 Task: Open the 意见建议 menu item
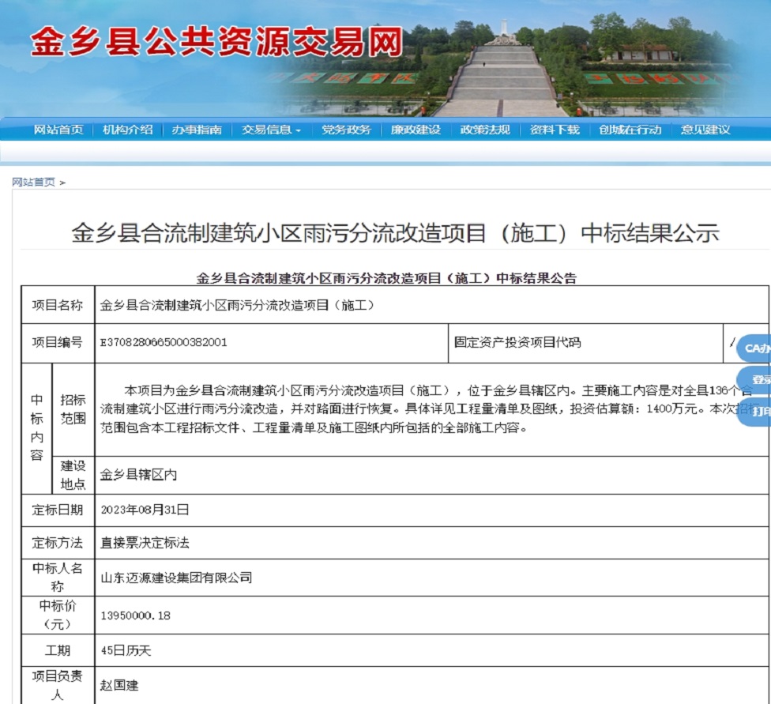pos(705,130)
